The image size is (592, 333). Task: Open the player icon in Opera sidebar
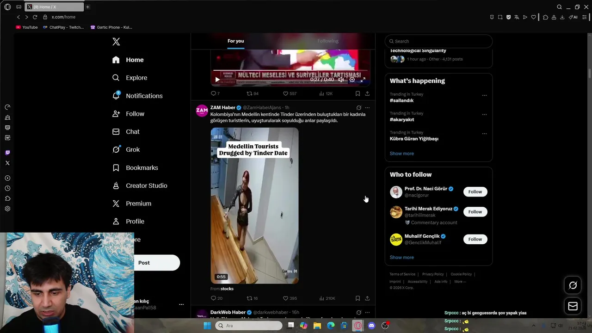click(7, 178)
